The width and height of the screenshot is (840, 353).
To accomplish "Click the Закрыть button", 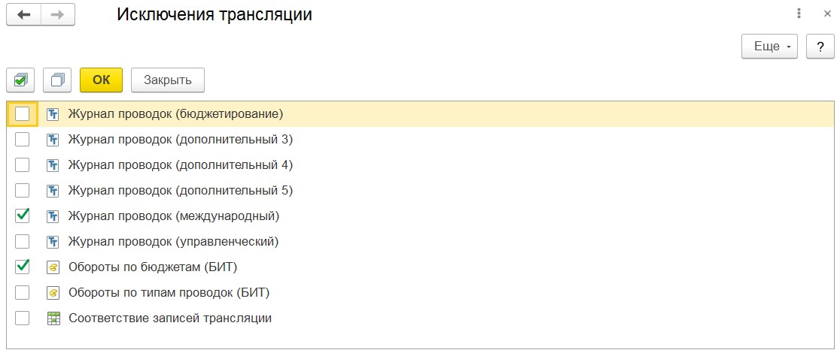I will [168, 80].
